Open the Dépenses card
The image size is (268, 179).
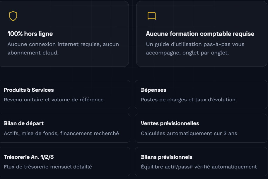pyautogui.click(x=201, y=95)
